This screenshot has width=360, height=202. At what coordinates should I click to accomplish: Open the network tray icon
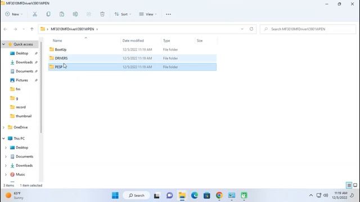tap(319, 195)
